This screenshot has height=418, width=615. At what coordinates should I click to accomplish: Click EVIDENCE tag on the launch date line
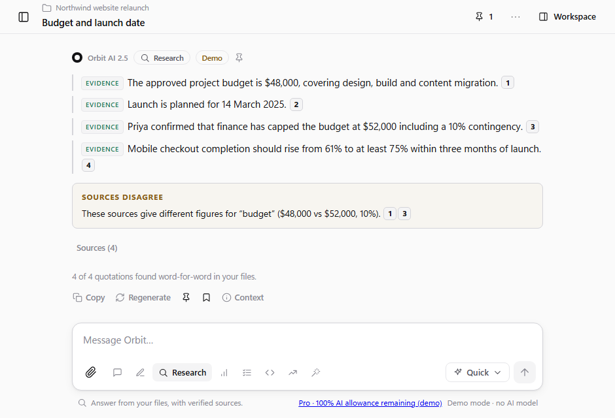pyautogui.click(x=102, y=105)
